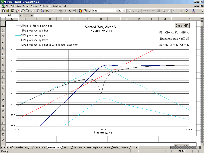Click the Edit Formula equals button
204x153 pixels.
tap(32, 15)
